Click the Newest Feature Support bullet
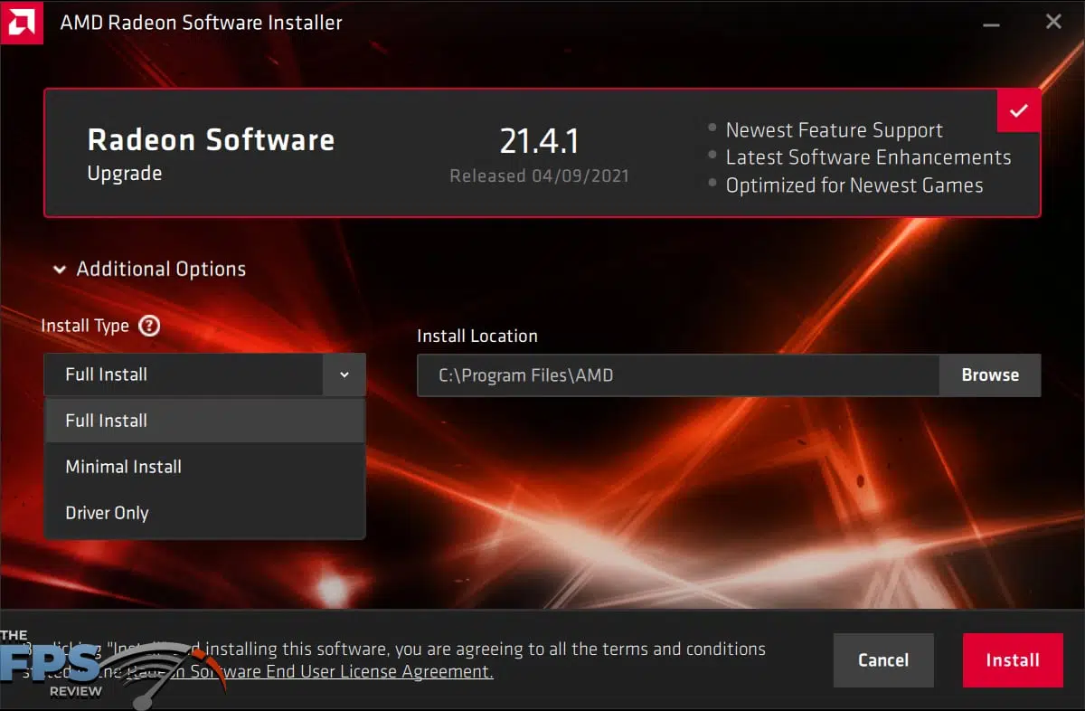 [x=834, y=130]
